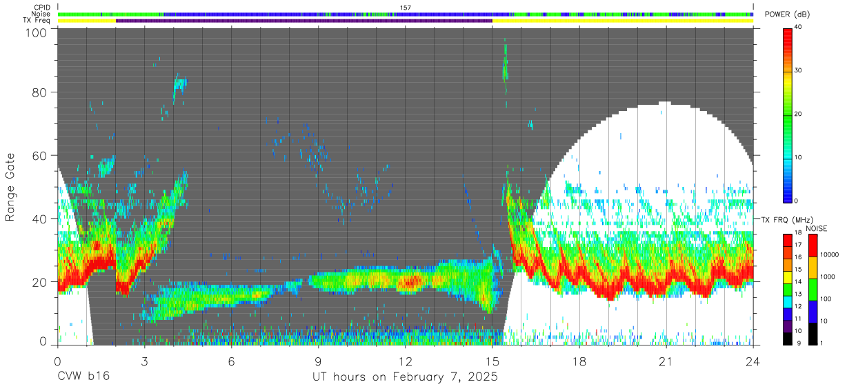The image size is (847, 391).
Task: Click the 'UT hours on February 7, 2025' axis title
Action: click(406, 377)
